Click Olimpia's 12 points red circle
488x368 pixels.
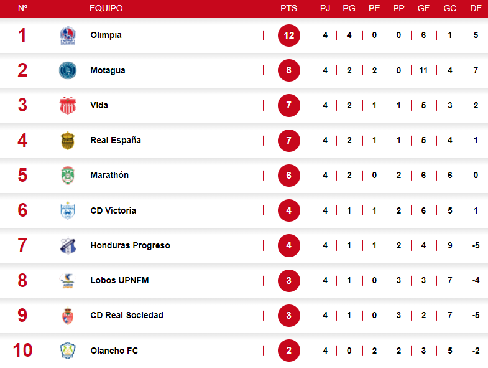289,35
